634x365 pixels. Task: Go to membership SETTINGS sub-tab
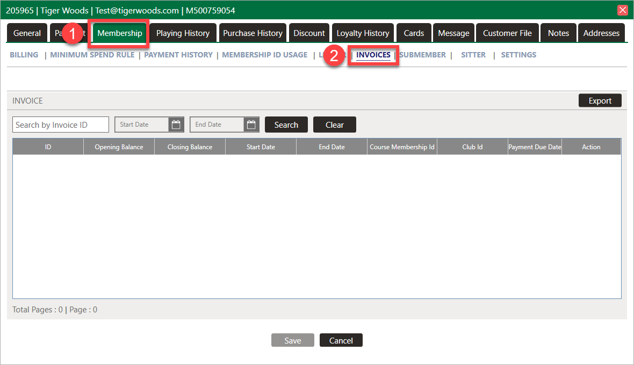518,55
